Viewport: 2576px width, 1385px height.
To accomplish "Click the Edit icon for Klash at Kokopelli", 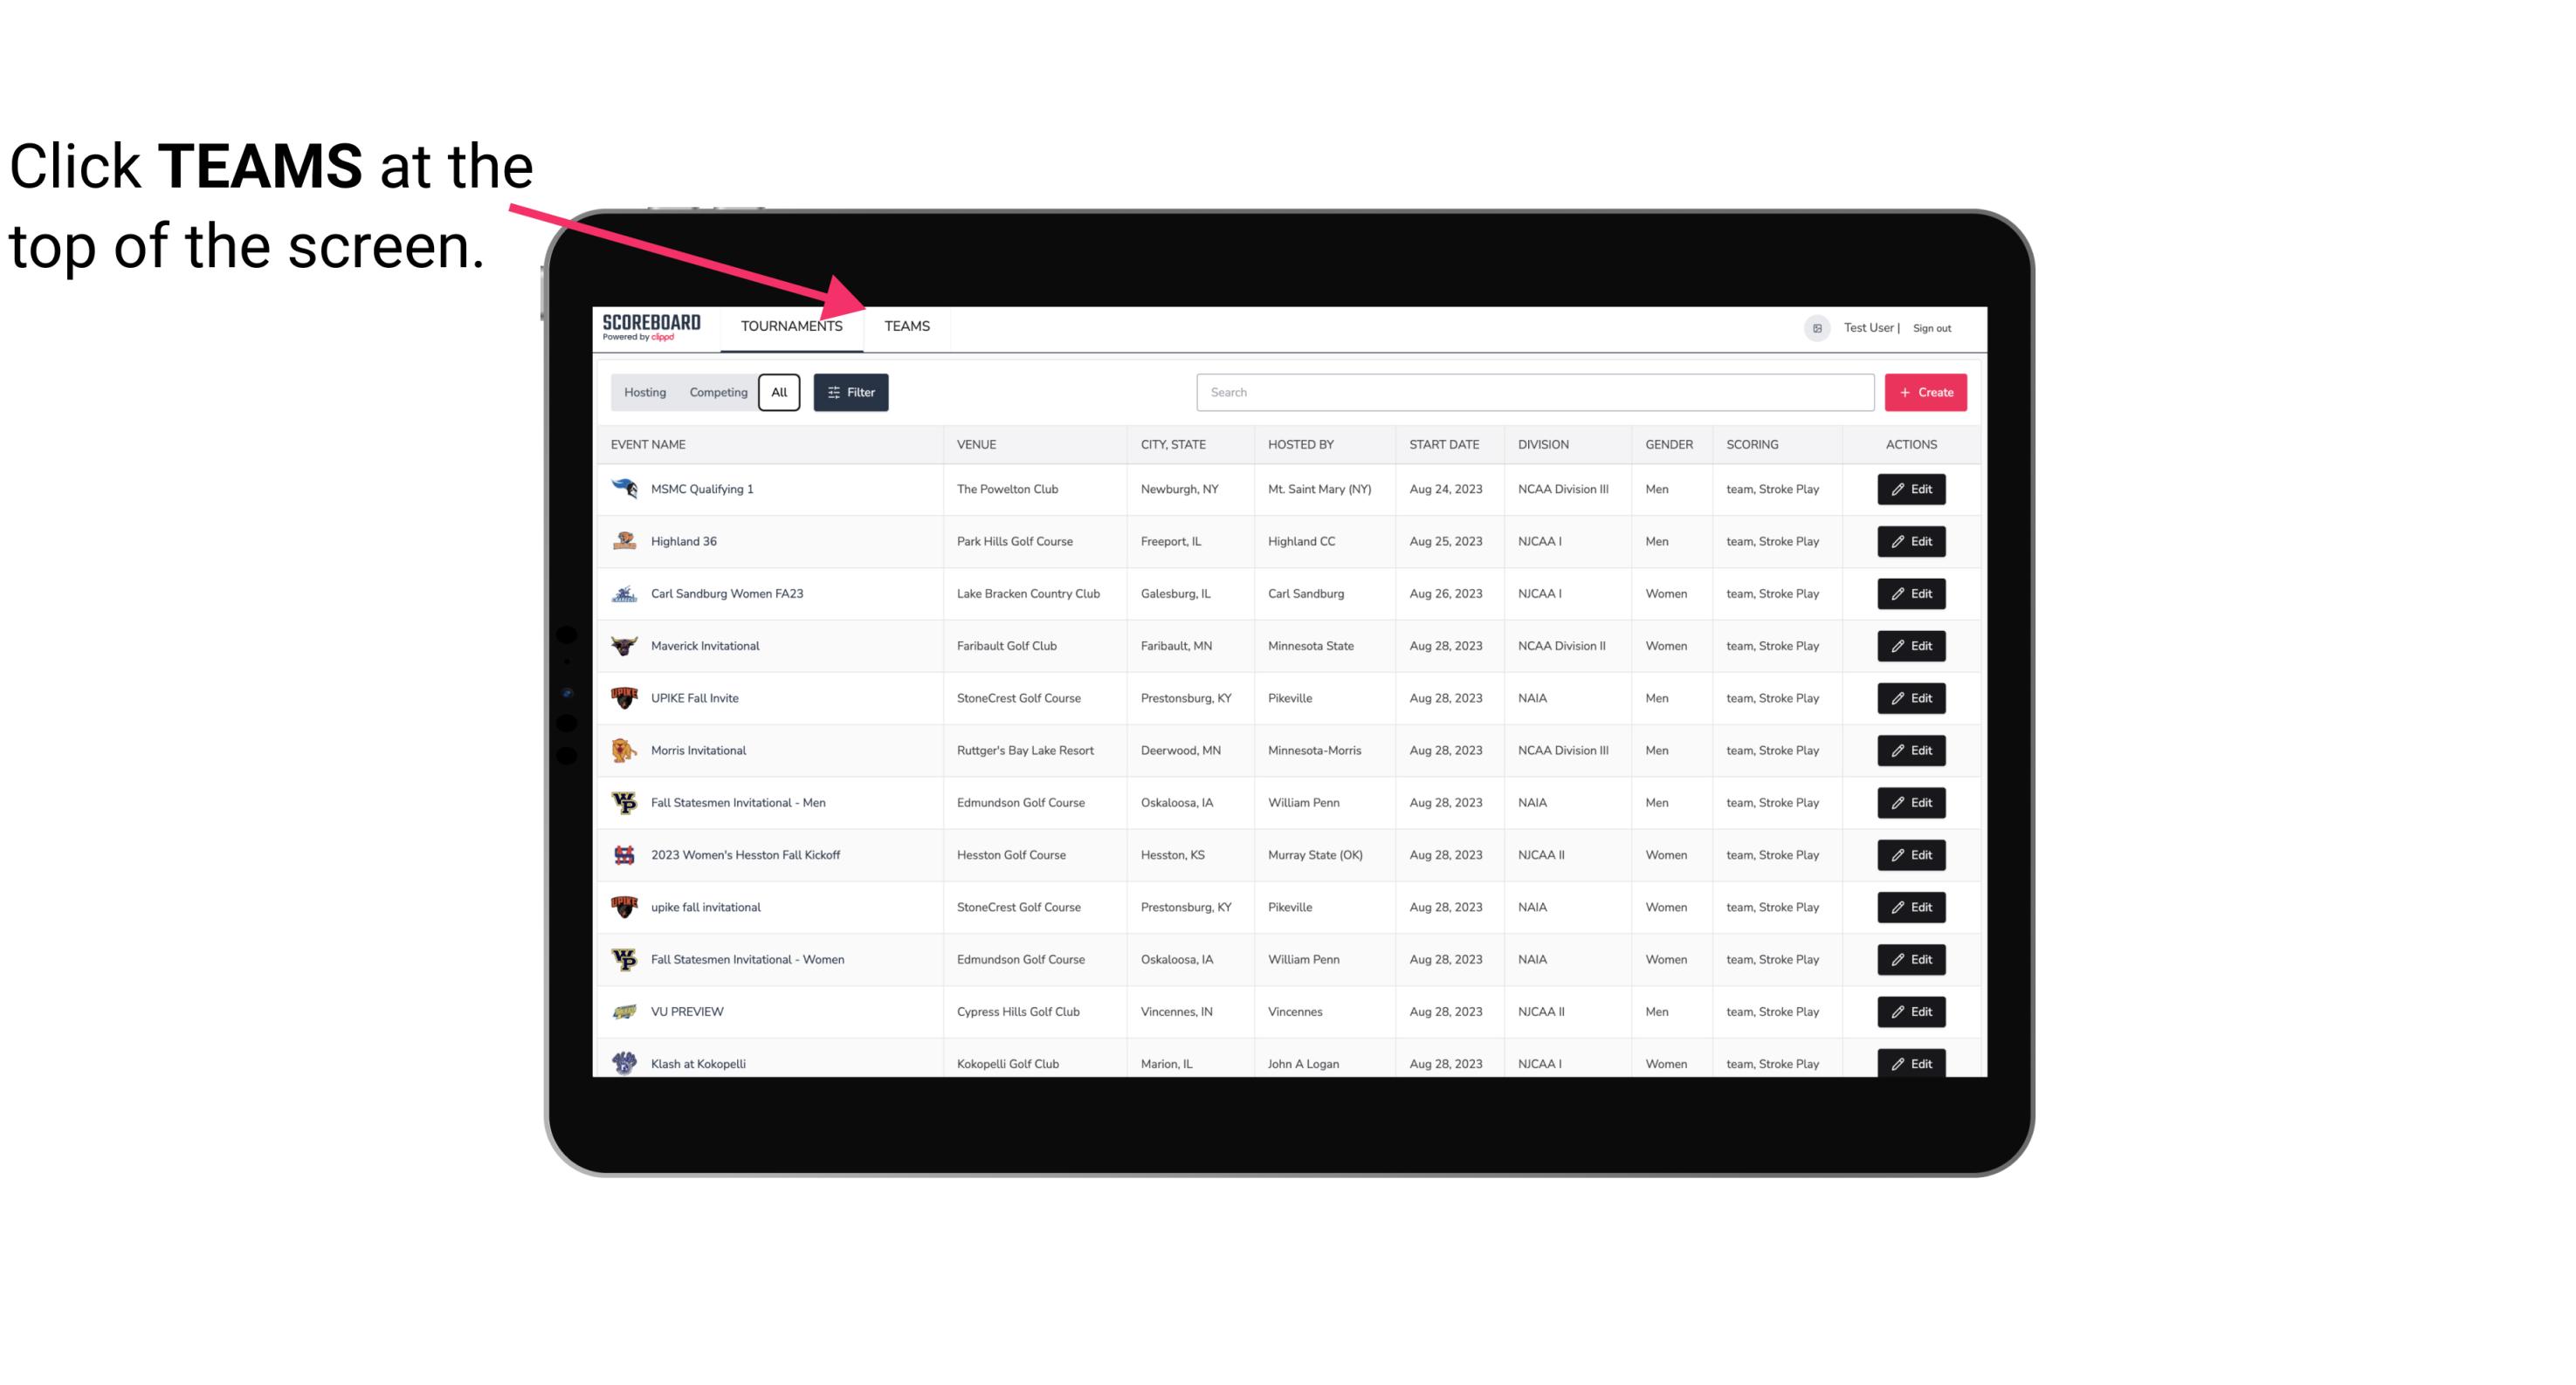I will [1911, 1063].
